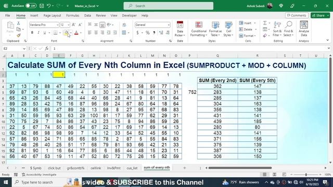Switch to the Developer ribbon tab
This screenshot has width=333, height=187.
click(130, 16)
